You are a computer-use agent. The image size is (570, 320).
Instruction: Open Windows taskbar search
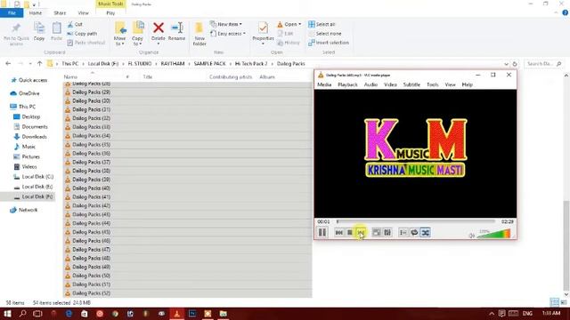click(22, 314)
